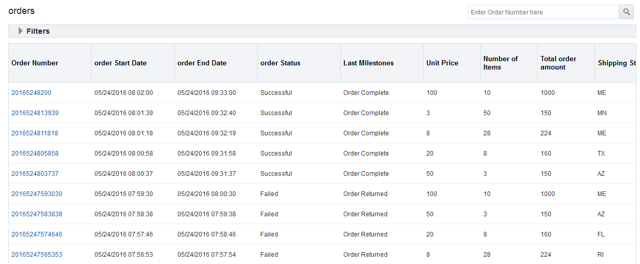
Task: Click total amount 1000 for order 20165248200
Action: point(547,93)
